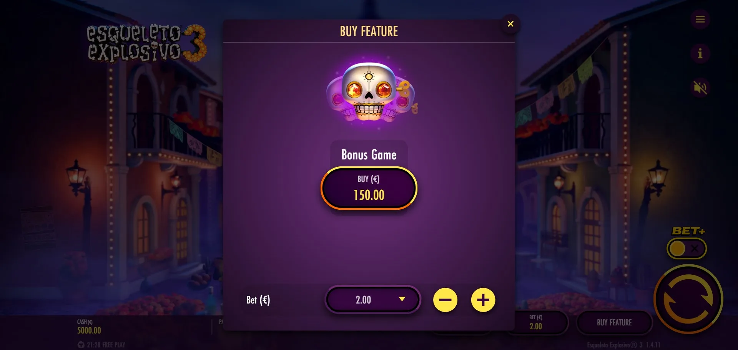Toggle the BET+ switch
Image resolution: width=738 pixels, height=350 pixels.
[x=686, y=249]
